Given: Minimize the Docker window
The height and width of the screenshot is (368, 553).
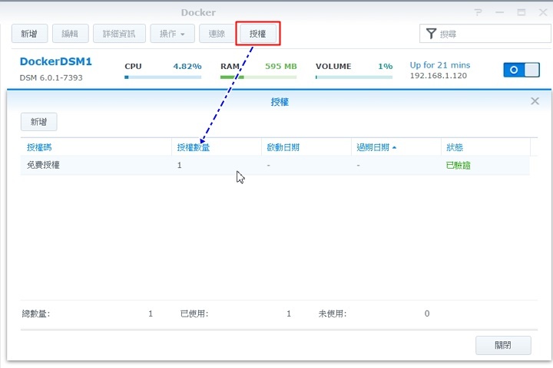Looking at the screenshot, I should [x=500, y=12].
